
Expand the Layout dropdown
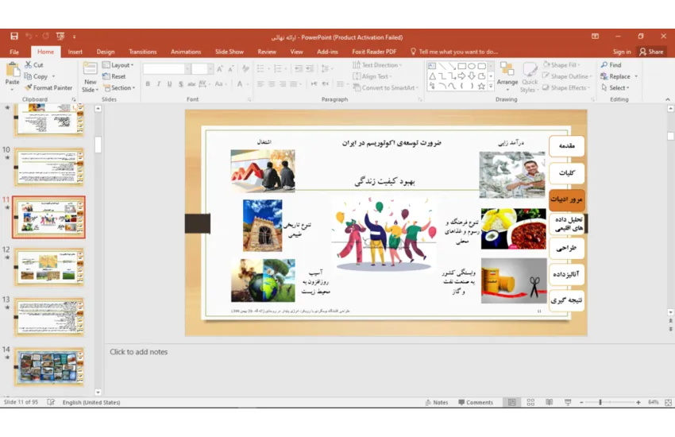[119, 65]
